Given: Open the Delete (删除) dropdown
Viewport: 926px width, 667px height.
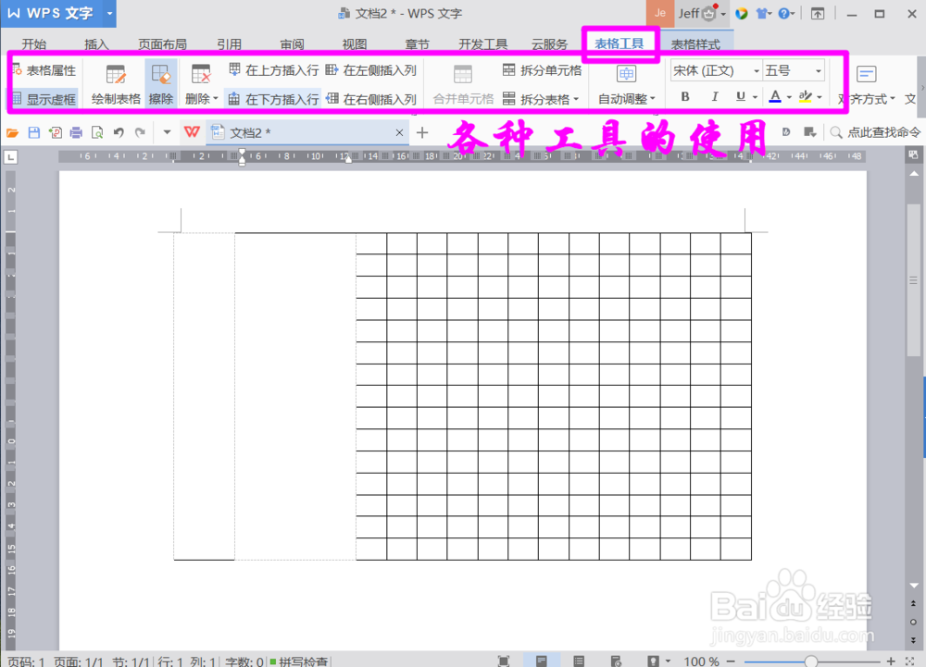Looking at the screenshot, I should click(201, 85).
